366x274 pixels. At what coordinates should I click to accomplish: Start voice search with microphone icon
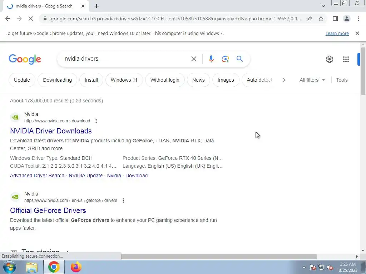[x=211, y=59]
